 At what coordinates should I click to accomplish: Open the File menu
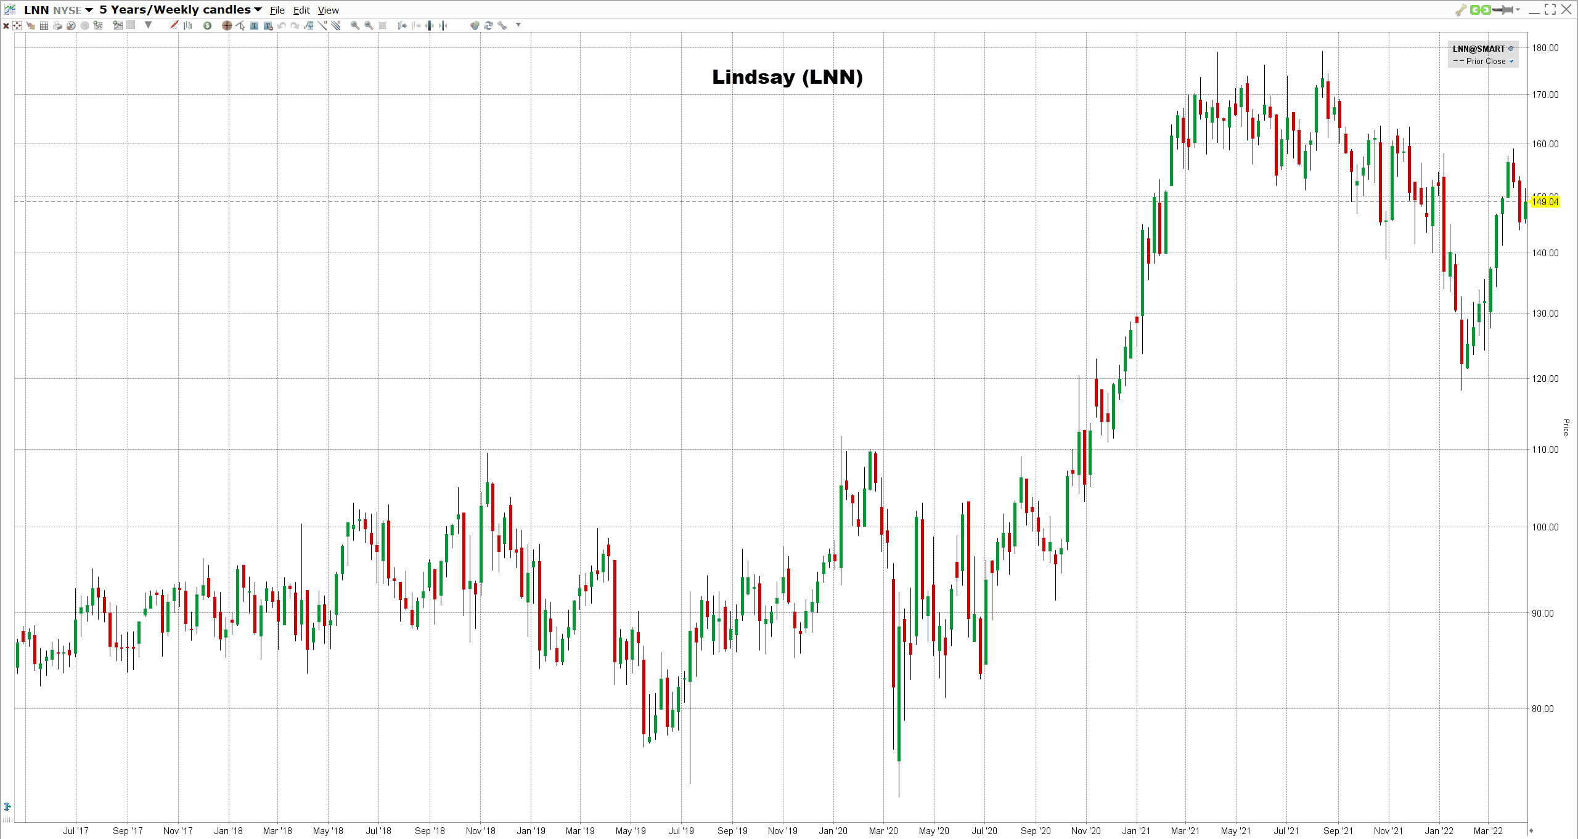pos(277,10)
